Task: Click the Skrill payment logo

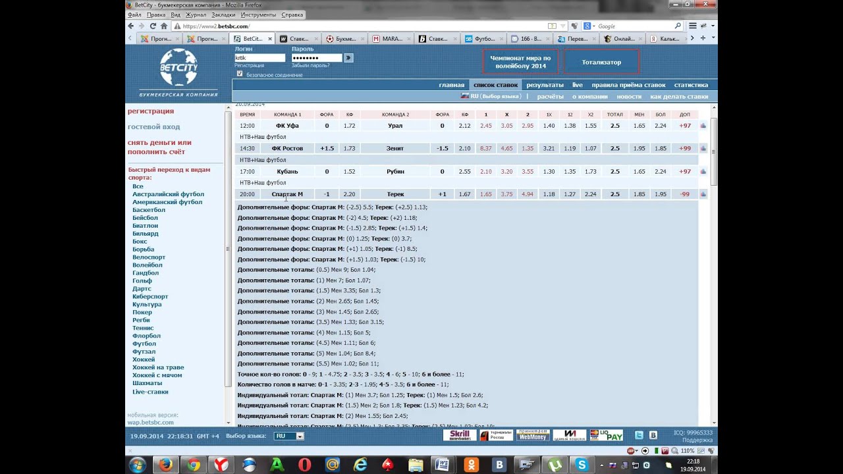Action: coord(460,435)
